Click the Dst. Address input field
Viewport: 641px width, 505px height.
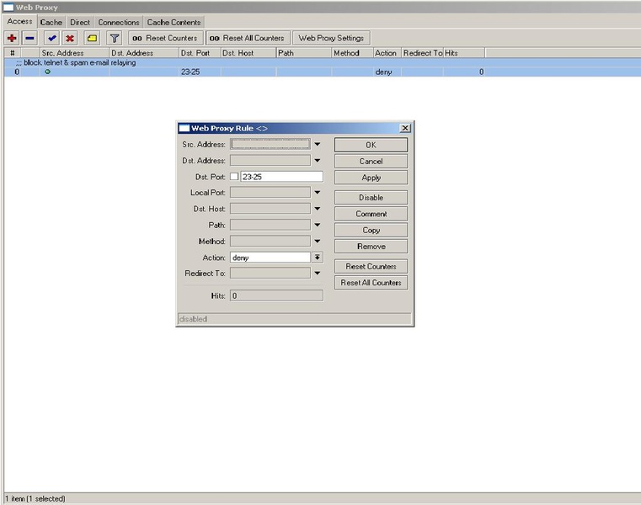(270, 161)
